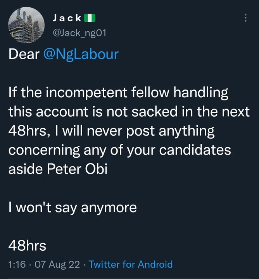
Task: Click the 1:16 tweet timestamp
Action: [x=17, y=265]
